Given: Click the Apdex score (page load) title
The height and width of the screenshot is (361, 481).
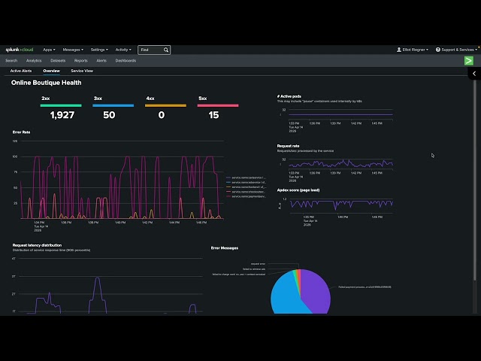Looking at the screenshot, I should click(x=298, y=190).
